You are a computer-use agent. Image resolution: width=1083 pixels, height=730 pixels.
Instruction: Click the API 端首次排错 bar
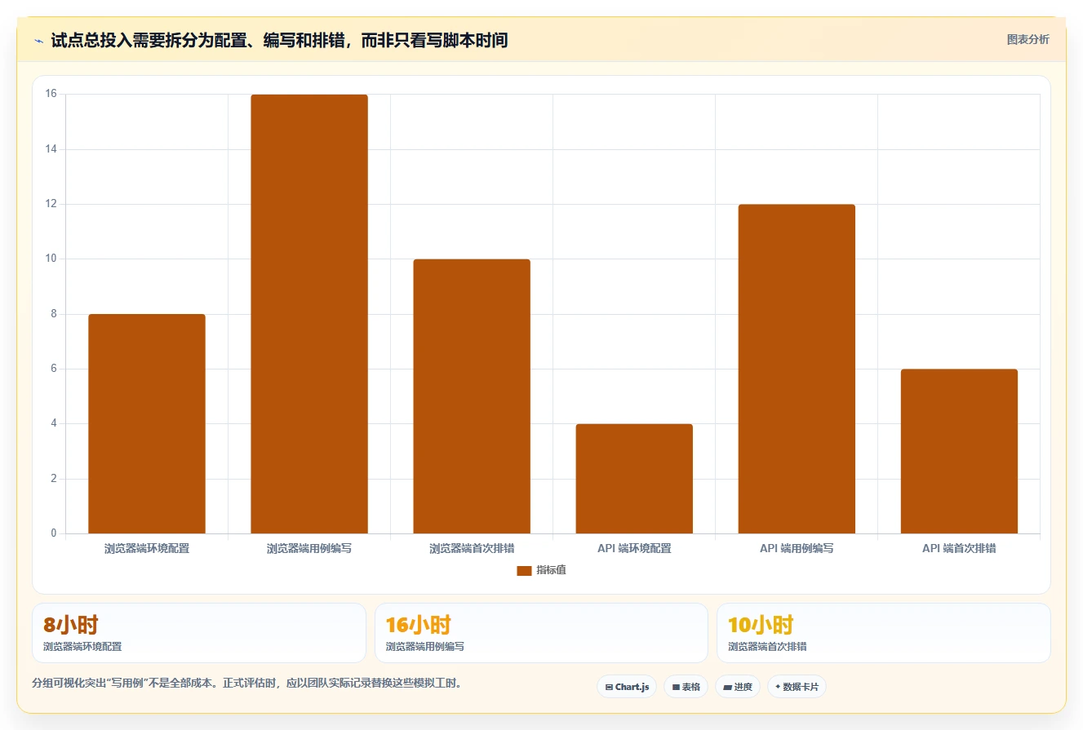point(959,451)
